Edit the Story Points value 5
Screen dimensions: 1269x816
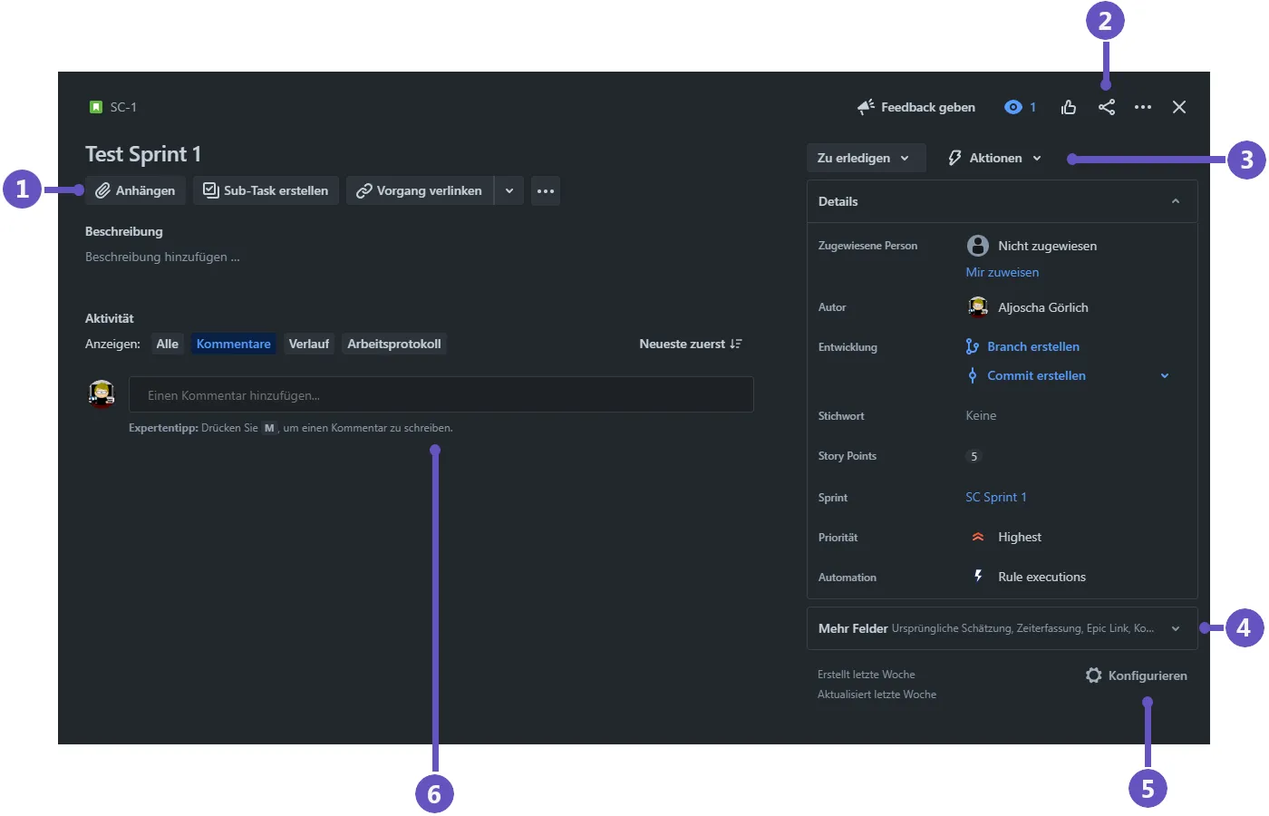(974, 456)
